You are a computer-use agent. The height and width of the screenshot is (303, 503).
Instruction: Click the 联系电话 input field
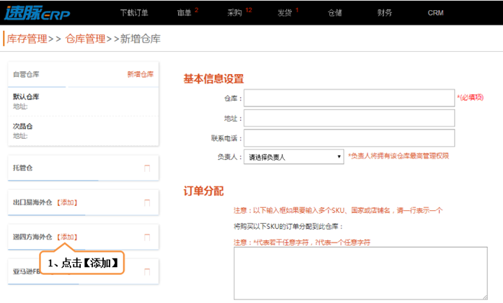(349, 137)
